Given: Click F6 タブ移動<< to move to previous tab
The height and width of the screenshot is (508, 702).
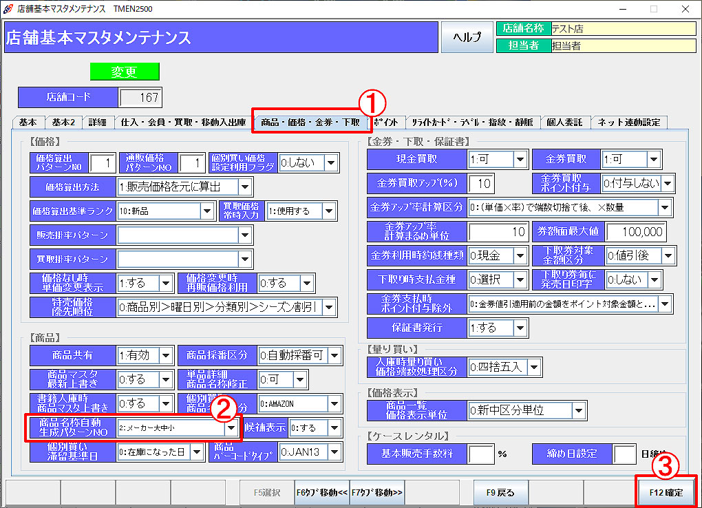Looking at the screenshot, I should (321, 493).
